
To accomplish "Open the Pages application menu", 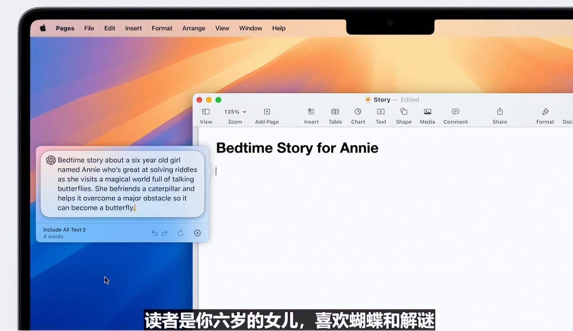I will click(x=65, y=28).
